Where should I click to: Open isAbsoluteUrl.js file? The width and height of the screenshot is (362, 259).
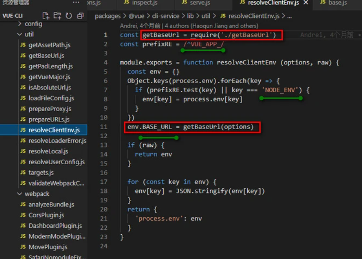(50, 87)
